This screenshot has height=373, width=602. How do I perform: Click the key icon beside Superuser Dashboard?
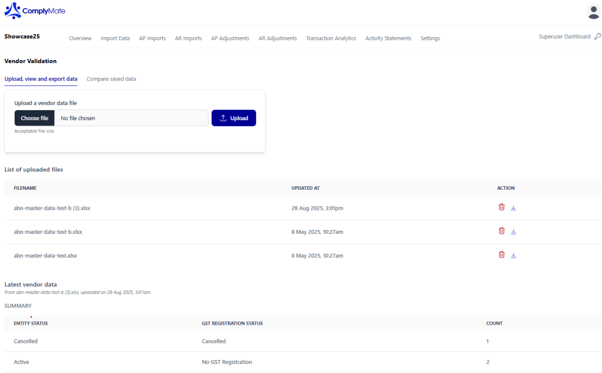pos(597,37)
